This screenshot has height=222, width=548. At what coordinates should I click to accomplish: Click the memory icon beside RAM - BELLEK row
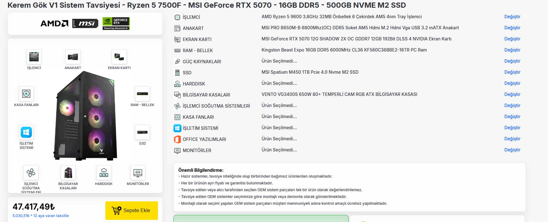point(177,51)
